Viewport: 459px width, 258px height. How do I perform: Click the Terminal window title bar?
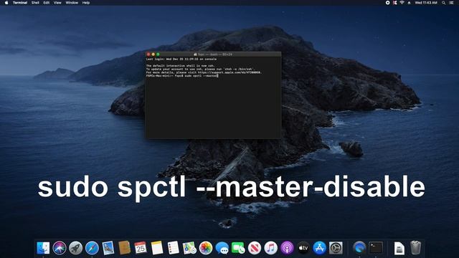click(x=213, y=54)
